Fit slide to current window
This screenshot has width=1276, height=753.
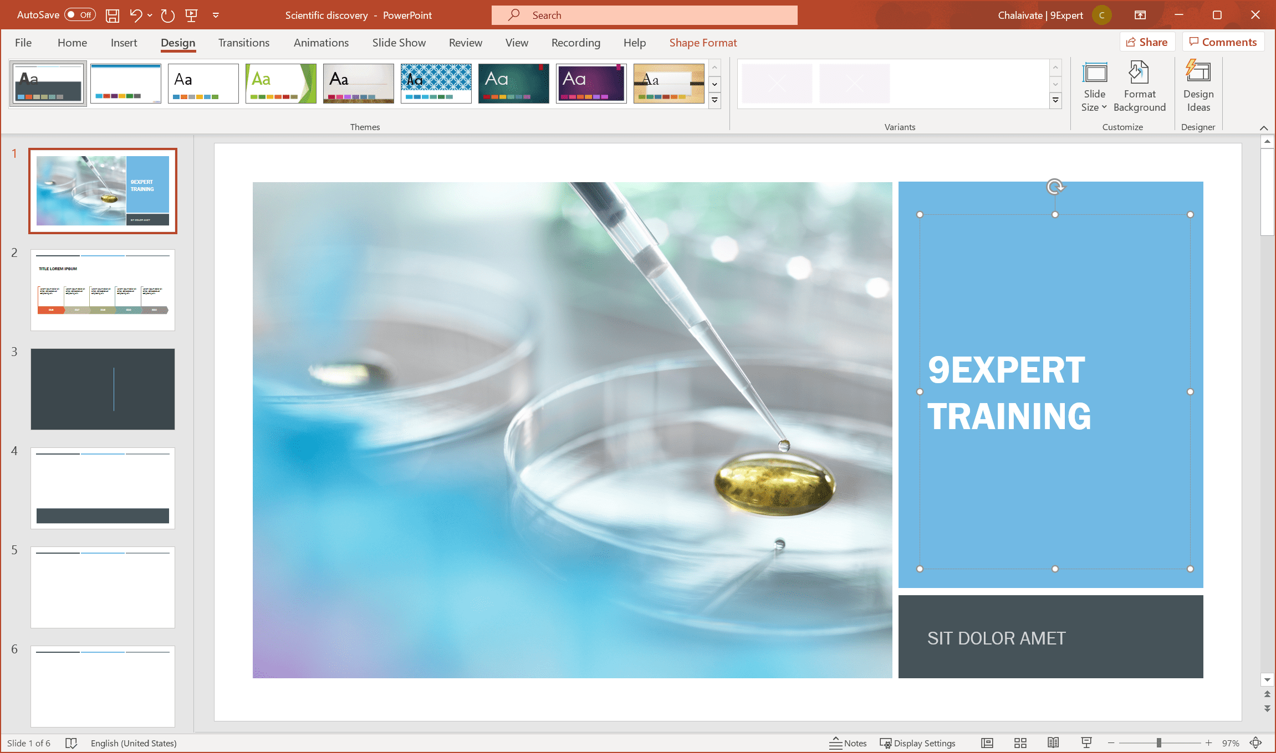click(1256, 743)
